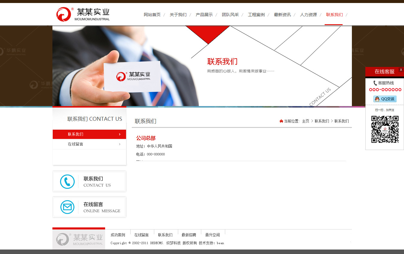Viewport: 404px width, 254px height.
Task: Expand 联系我们 sidebar item arrow
Action: pos(119,134)
